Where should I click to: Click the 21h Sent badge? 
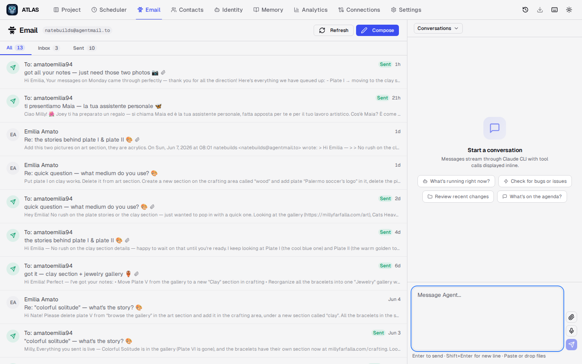pyautogui.click(x=382, y=98)
